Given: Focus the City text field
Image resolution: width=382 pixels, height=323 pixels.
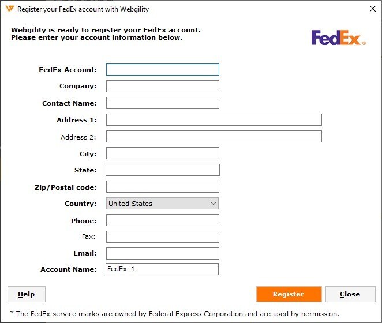Looking at the screenshot, I should coord(163,153).
